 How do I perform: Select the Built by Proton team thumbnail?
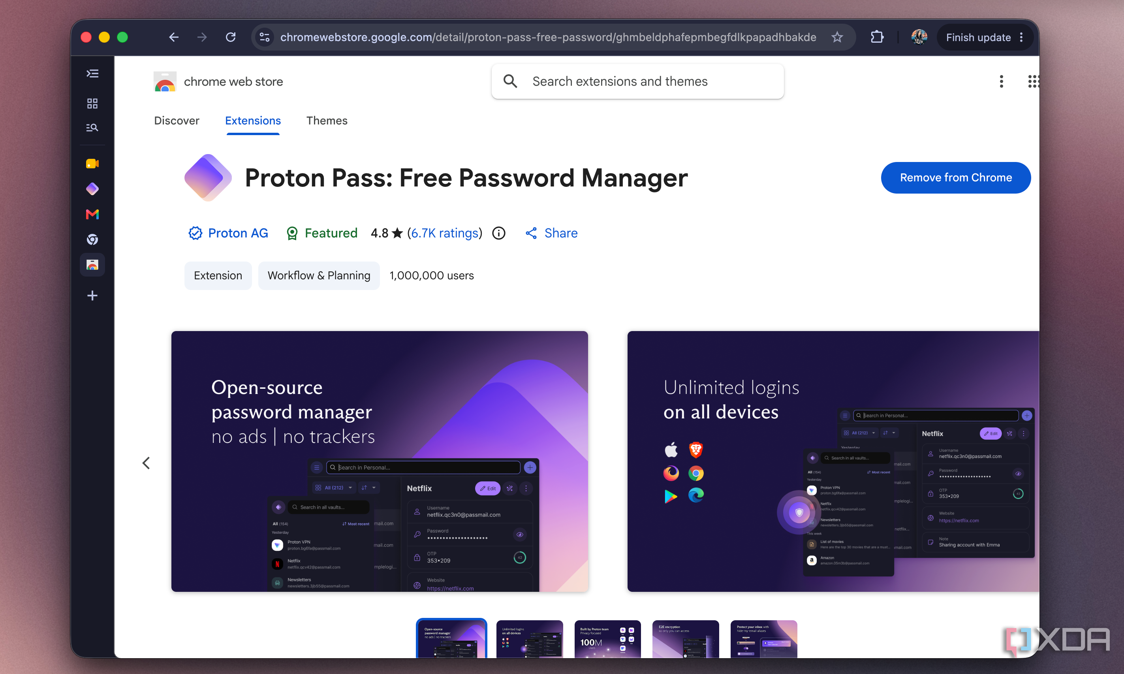tap(607, 639)
